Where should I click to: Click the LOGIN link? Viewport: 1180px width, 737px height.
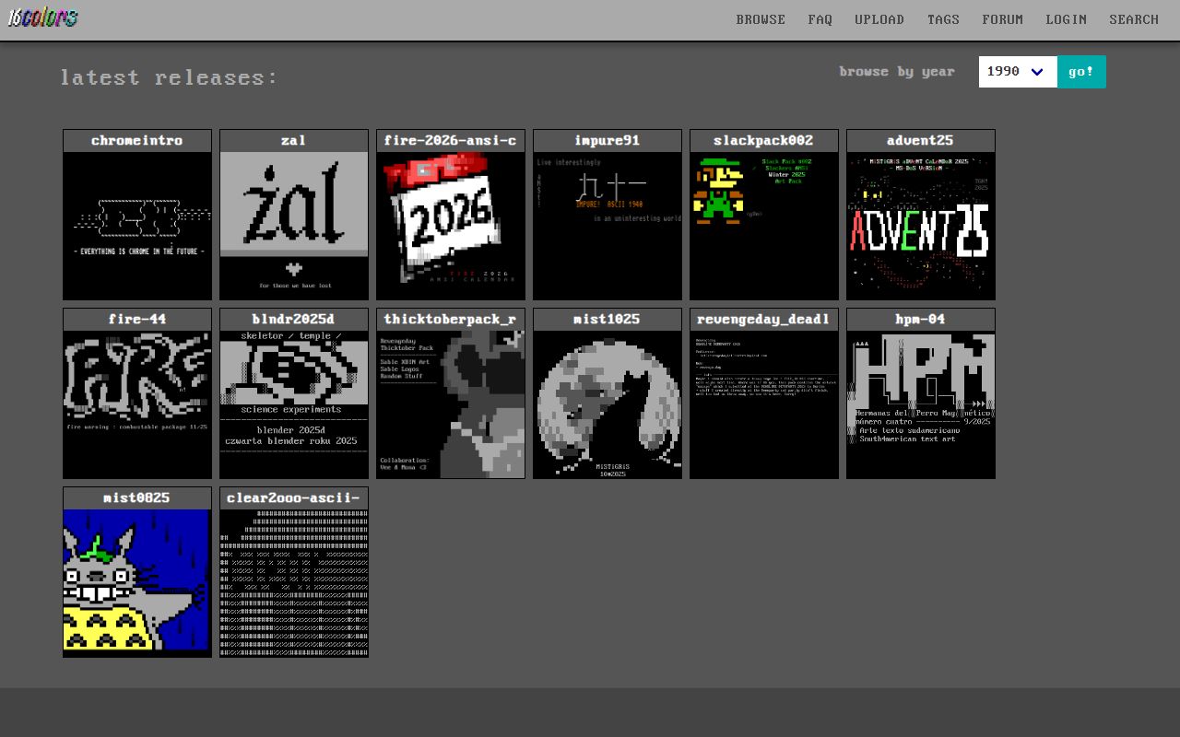coord(1066,19)
